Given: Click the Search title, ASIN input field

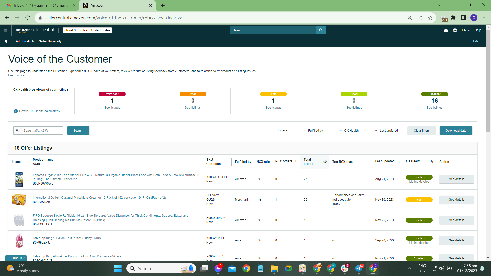Looking at the screenshot, I should click(x=42, y=131).
